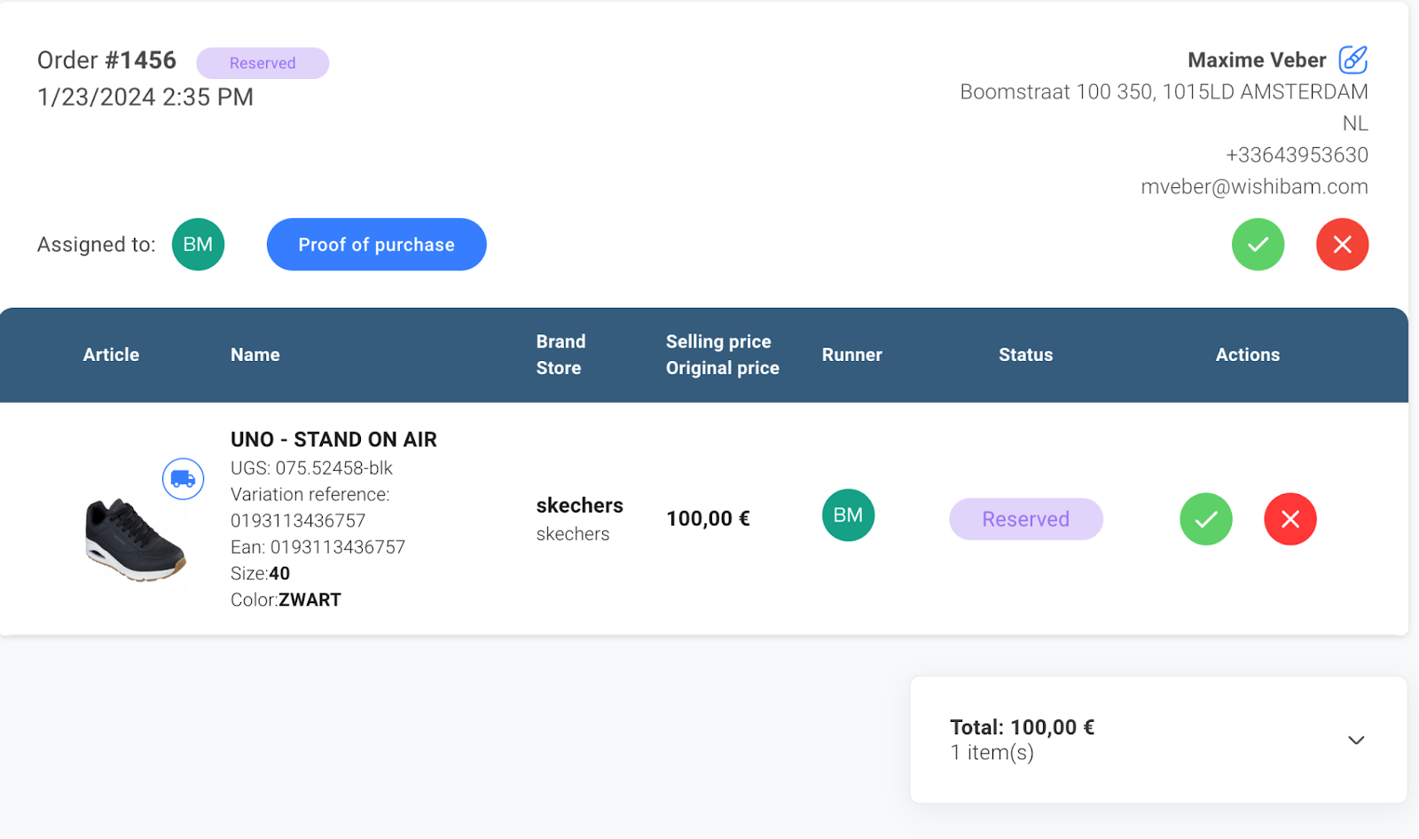Cancel the UNO - STAND ON AIR item
This screenshot has width=1419, height=839.
[x=1290, y=519]
